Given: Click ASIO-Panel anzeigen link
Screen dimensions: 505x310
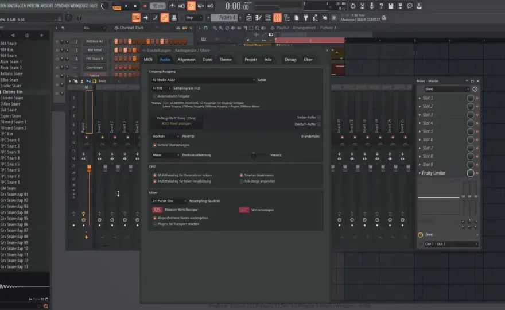Looking at the screenshot, I should 176,123.
